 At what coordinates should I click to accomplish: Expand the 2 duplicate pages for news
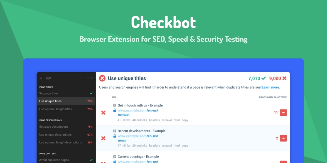(x=283, y=138)
